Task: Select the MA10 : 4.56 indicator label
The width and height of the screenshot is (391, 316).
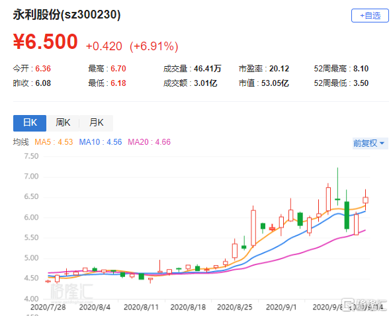Action: pyautogui.click(x=101, y=142)
